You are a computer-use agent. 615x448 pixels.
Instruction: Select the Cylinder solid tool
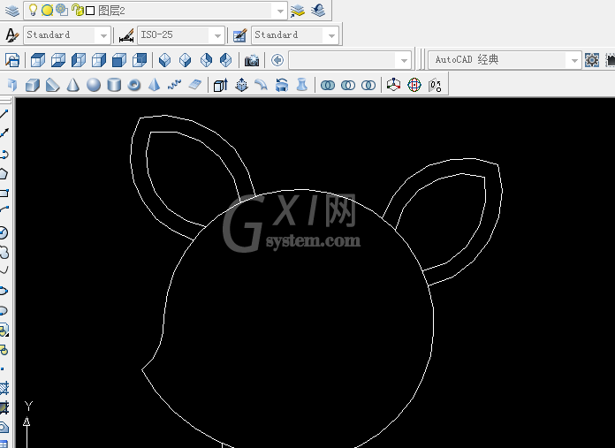[114, 85]
